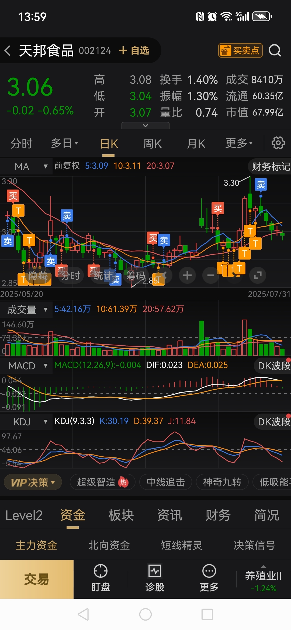Open the 简况 tab
291x630 pixels.
coord(266,515)
